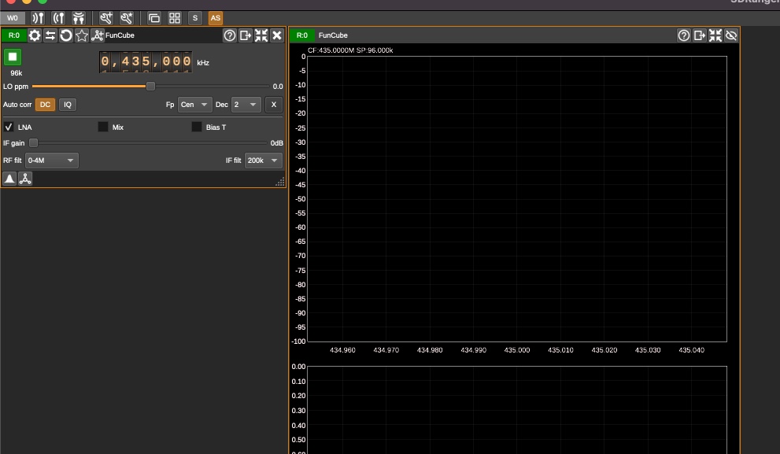Move the spectrum window to another workspace
Viewport: 780px width, 454px height.
[700, 35]
